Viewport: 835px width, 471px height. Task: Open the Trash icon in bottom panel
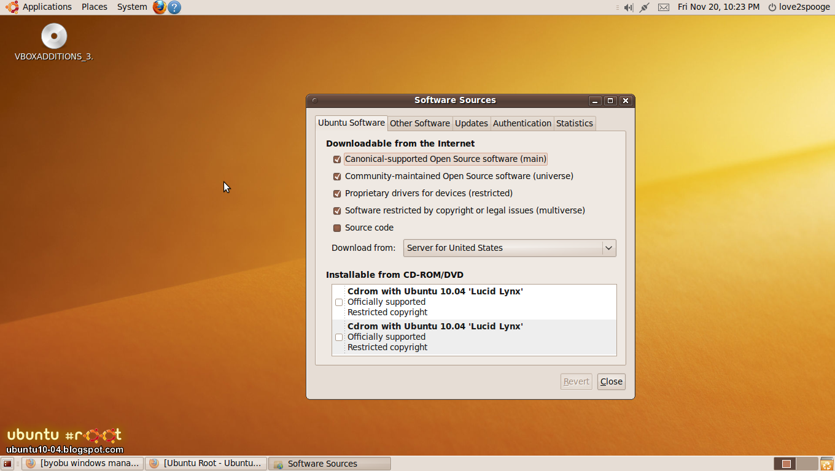(x=827, y=464)
